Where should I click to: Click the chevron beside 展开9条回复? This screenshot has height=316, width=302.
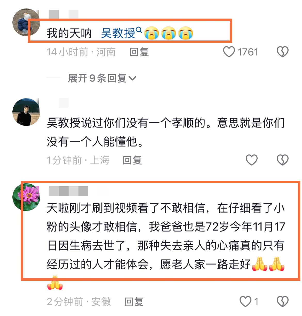[x=132, y=78]
